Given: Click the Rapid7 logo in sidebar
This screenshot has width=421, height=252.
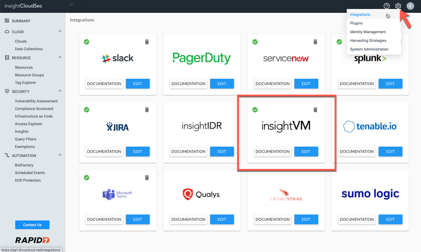Looking at the screenshot, I should (x=32, y=240).
